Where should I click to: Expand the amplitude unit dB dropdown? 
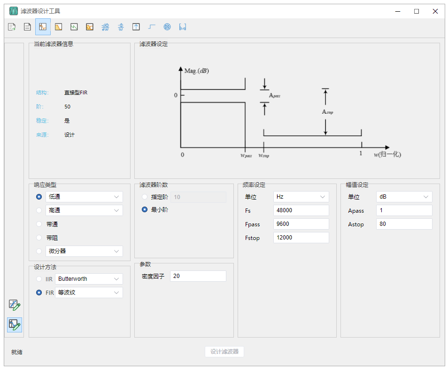point(404,197)
